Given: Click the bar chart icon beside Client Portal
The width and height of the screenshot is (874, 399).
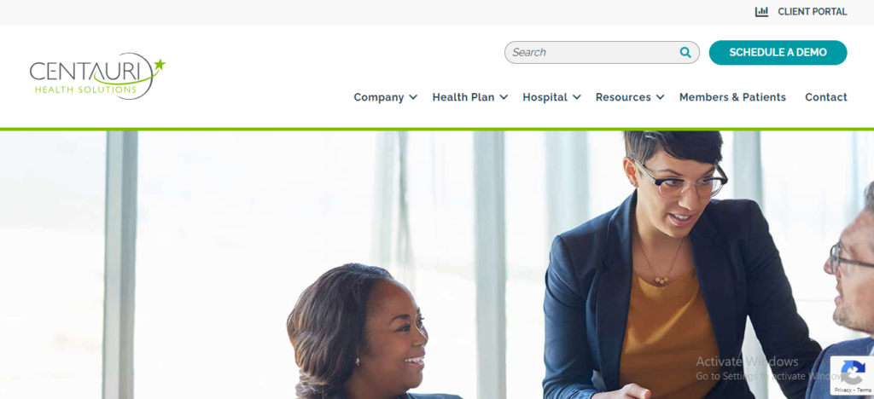Looking at the screenshot, I should pyautogui.click(x=761, y=12).
